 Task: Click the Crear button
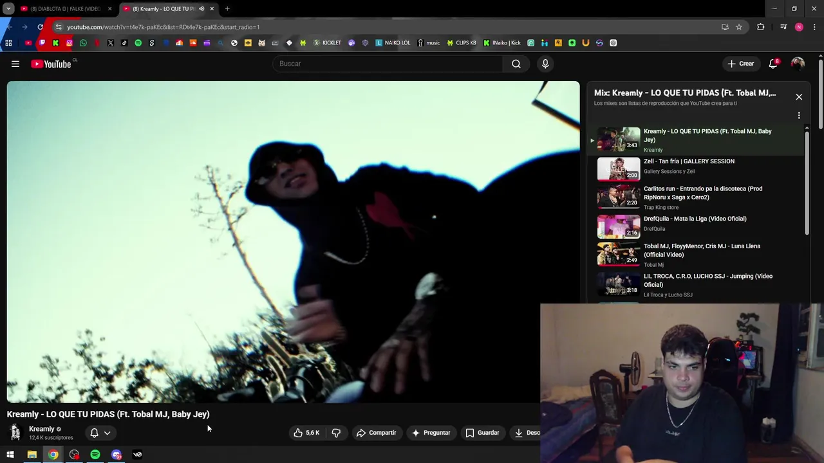(x=740, y=64)
